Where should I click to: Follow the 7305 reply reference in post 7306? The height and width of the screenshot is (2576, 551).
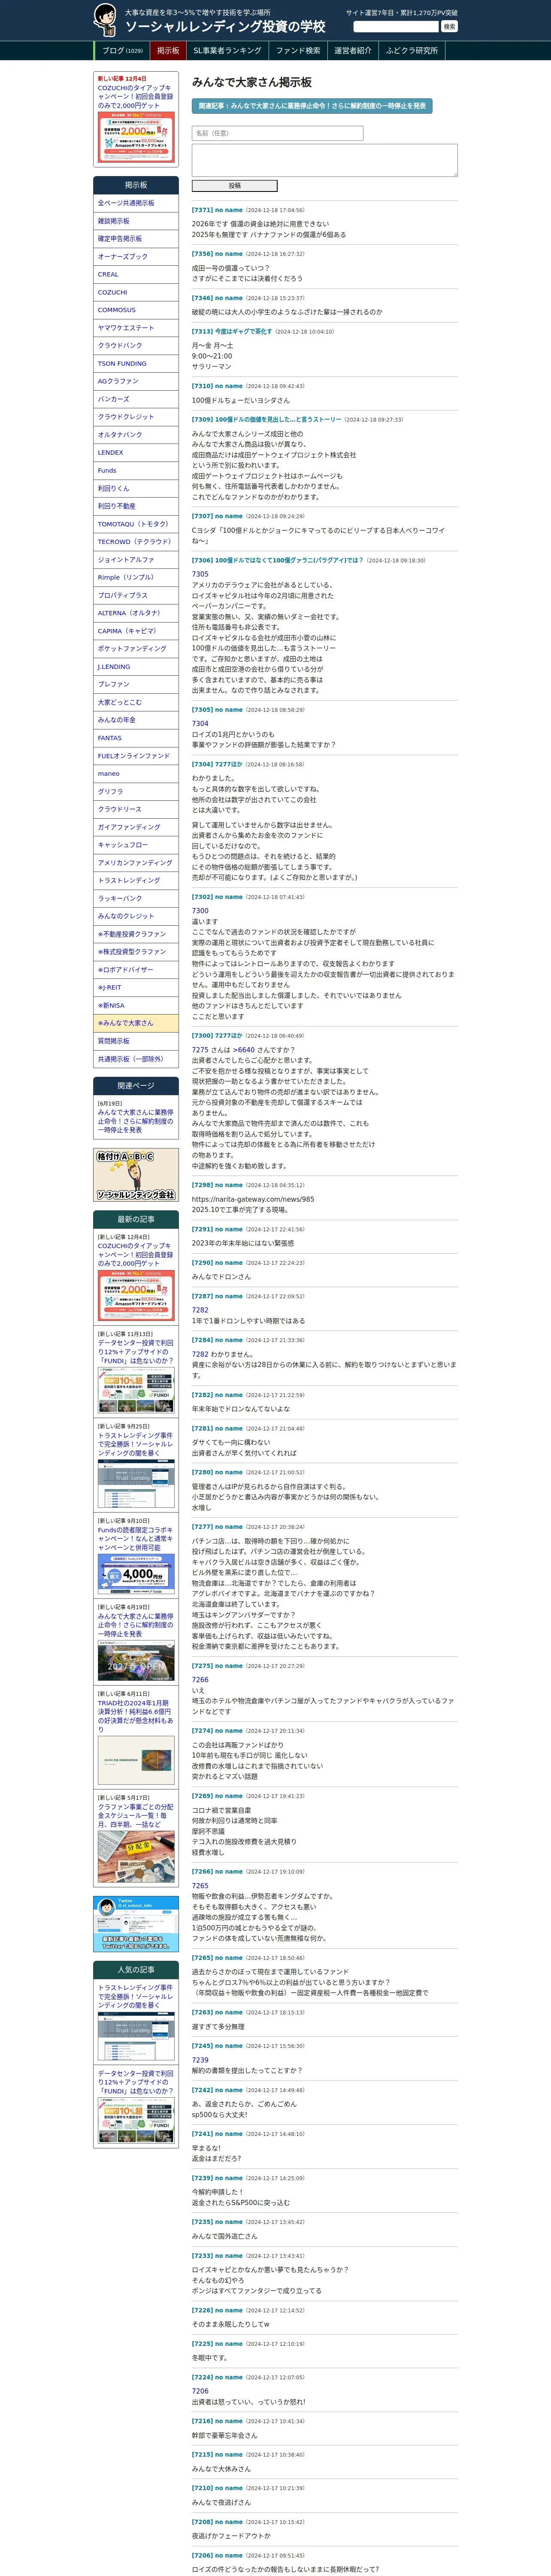point(200,575)
